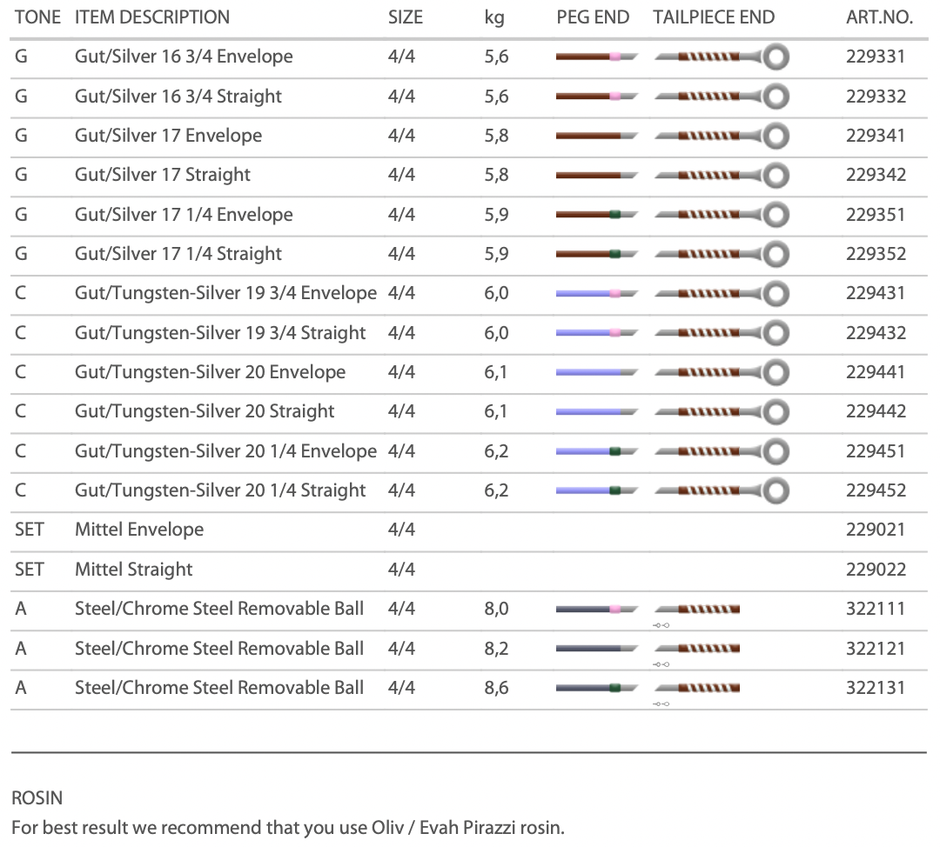Click Gut/Tungsten-Silver 20 Envelope description

coord(210,372)
